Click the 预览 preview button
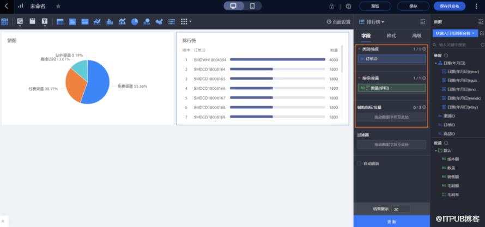Viewport: 485px width, 227px height. [x=375, y=6]
